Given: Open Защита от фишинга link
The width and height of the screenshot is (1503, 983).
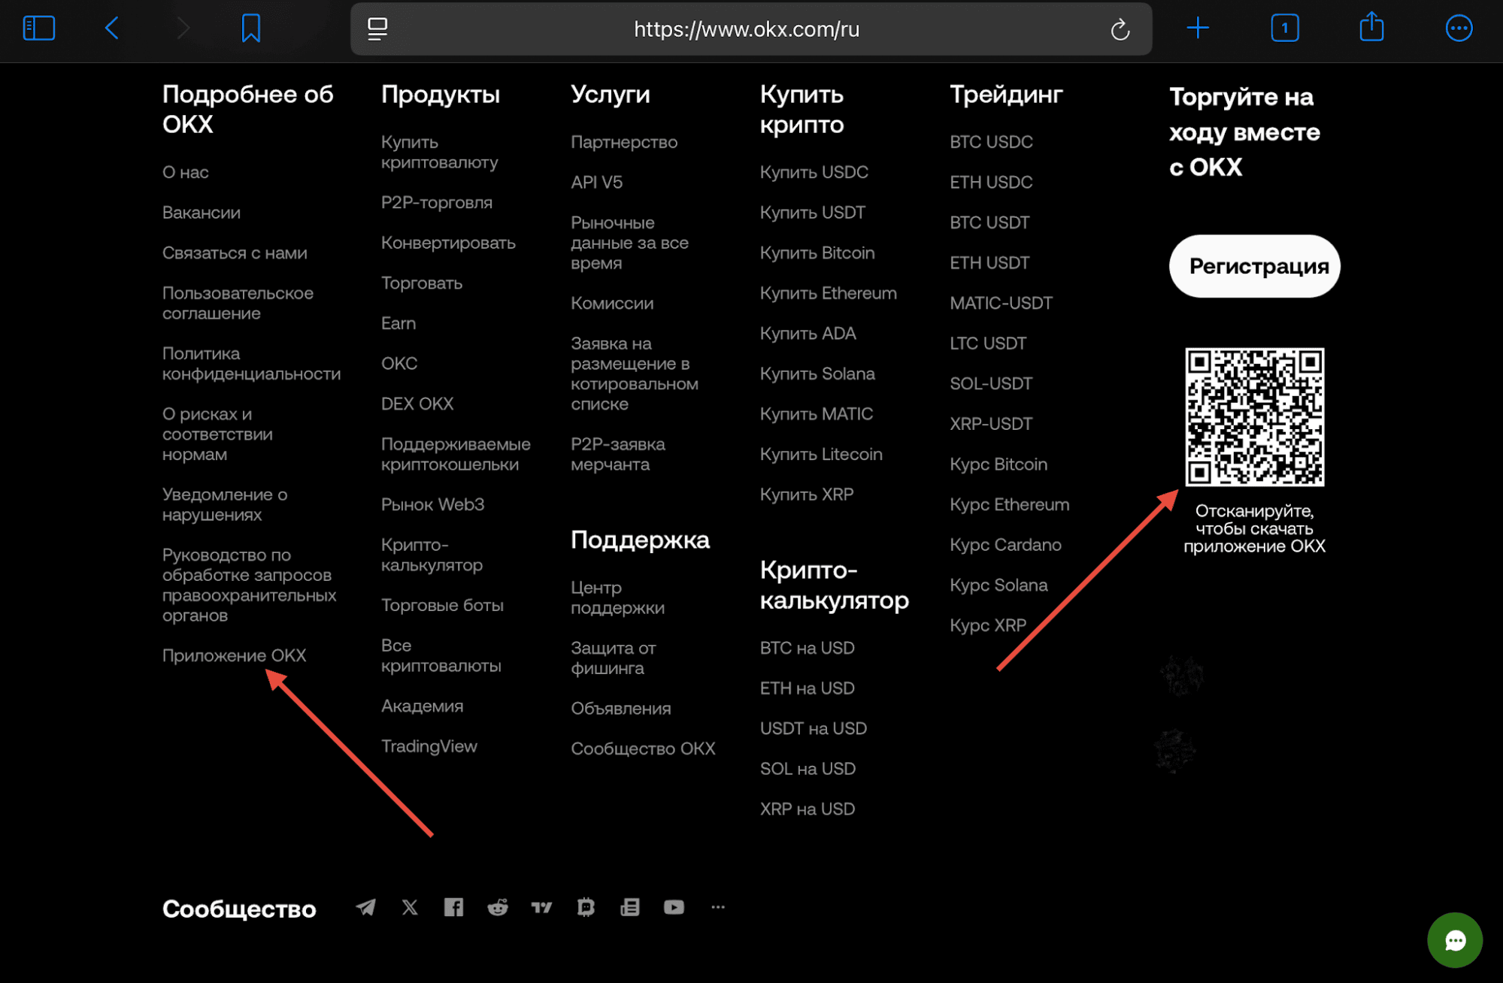Looking at the screenshot, I should (x=613, y=658).
